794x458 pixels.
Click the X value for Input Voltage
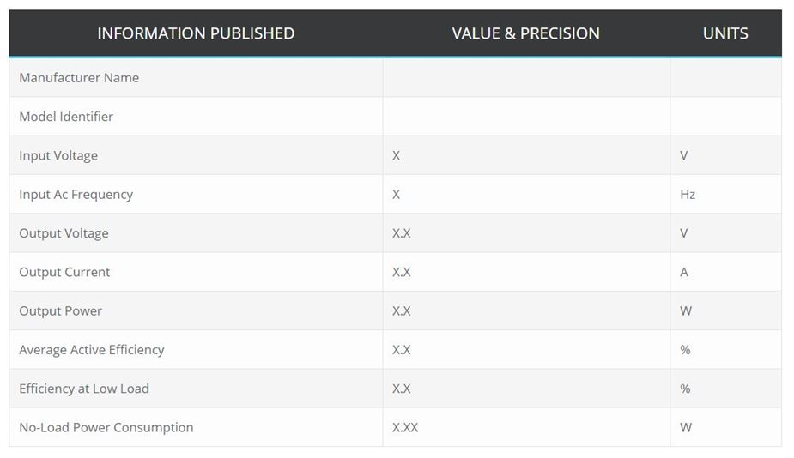(397, 155)
